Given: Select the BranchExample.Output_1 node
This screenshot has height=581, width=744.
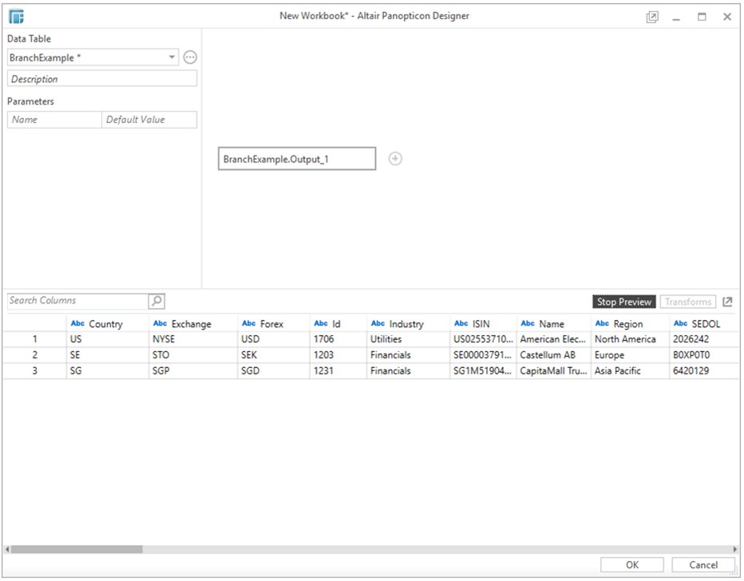Looking at the screenshot, I should (x=296, y=158).
